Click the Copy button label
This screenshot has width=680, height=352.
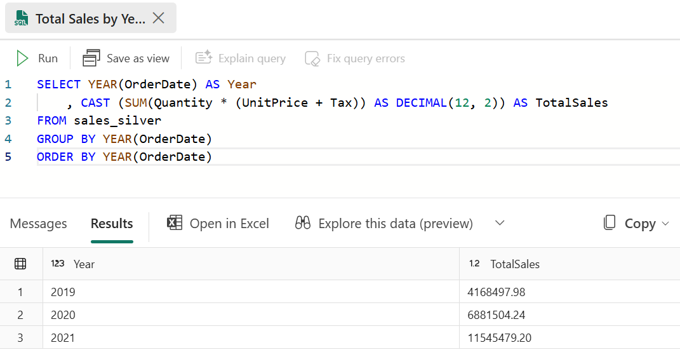[639, 224]
